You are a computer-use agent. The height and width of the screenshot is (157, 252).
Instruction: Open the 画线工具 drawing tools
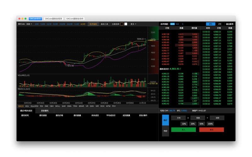click(x=105, y=24)
